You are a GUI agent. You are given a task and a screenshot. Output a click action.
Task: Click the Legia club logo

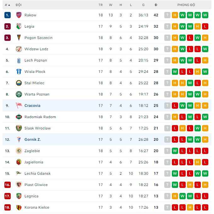click(19, 26)
